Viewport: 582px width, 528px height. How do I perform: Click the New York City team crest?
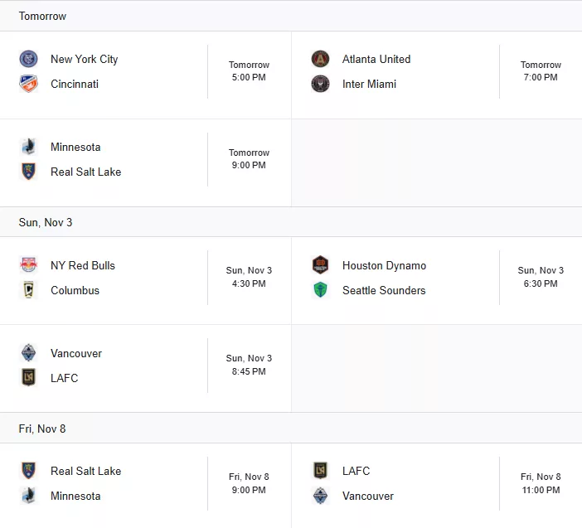28,59
